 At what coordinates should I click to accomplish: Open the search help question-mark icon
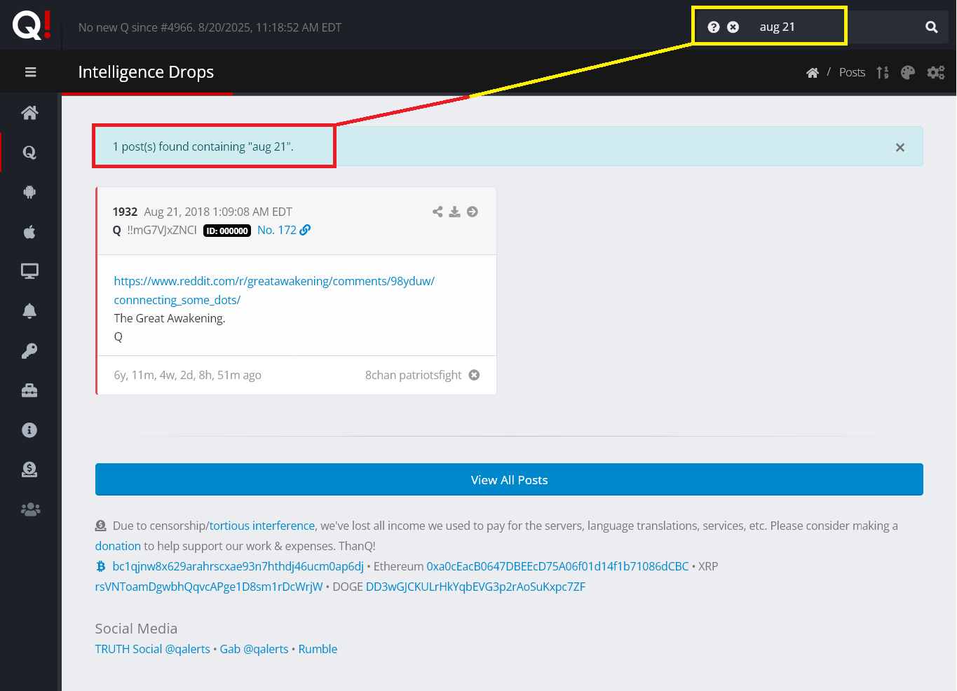pyautogui.click(x=714, y=27)
